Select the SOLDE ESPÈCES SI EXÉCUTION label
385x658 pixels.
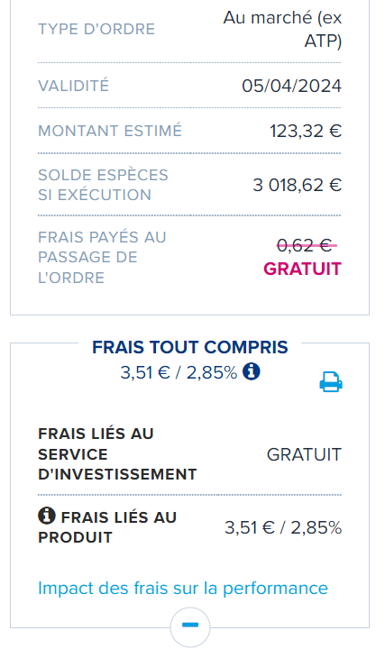click(x=104, y=185)
